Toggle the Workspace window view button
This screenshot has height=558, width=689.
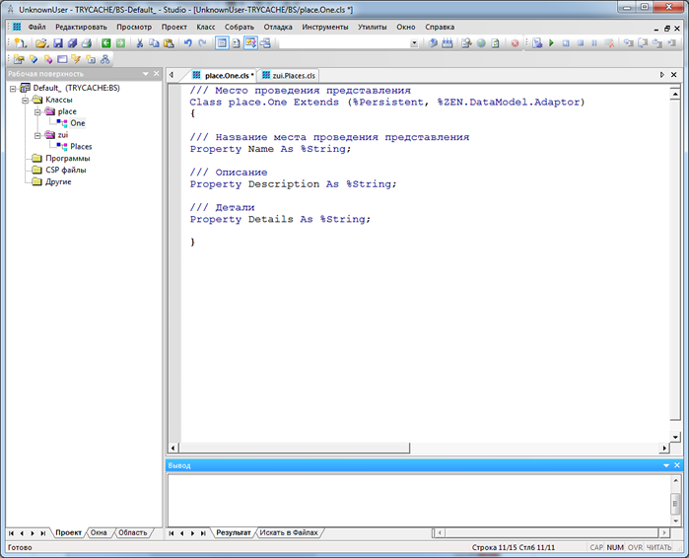tap(222, 43)
